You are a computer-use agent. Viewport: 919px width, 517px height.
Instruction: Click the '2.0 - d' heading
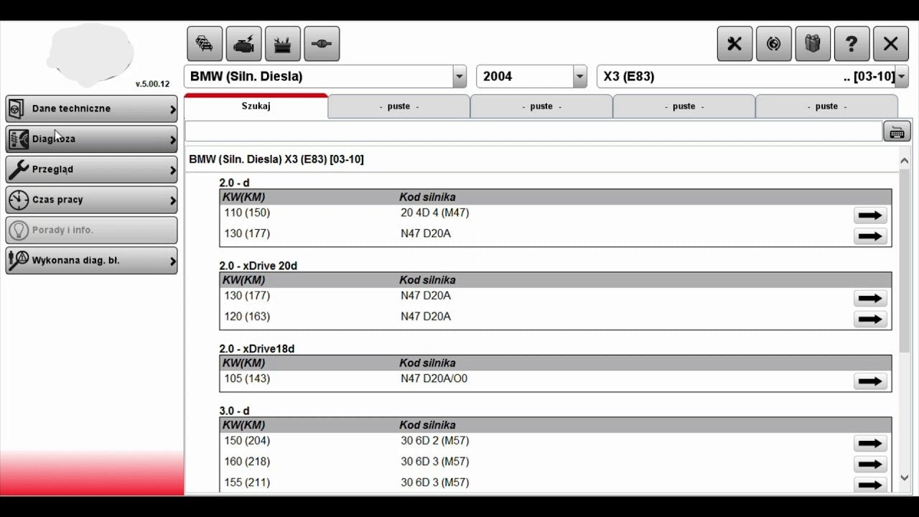tap(235, 183)
